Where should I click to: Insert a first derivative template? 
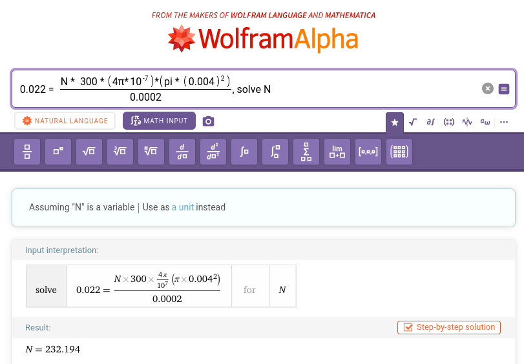[x=182, y=152]
